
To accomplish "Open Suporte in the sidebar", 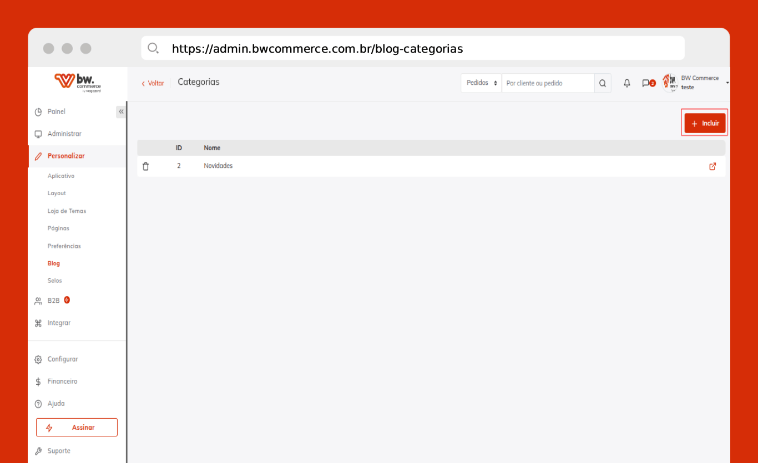I will 59,451.
